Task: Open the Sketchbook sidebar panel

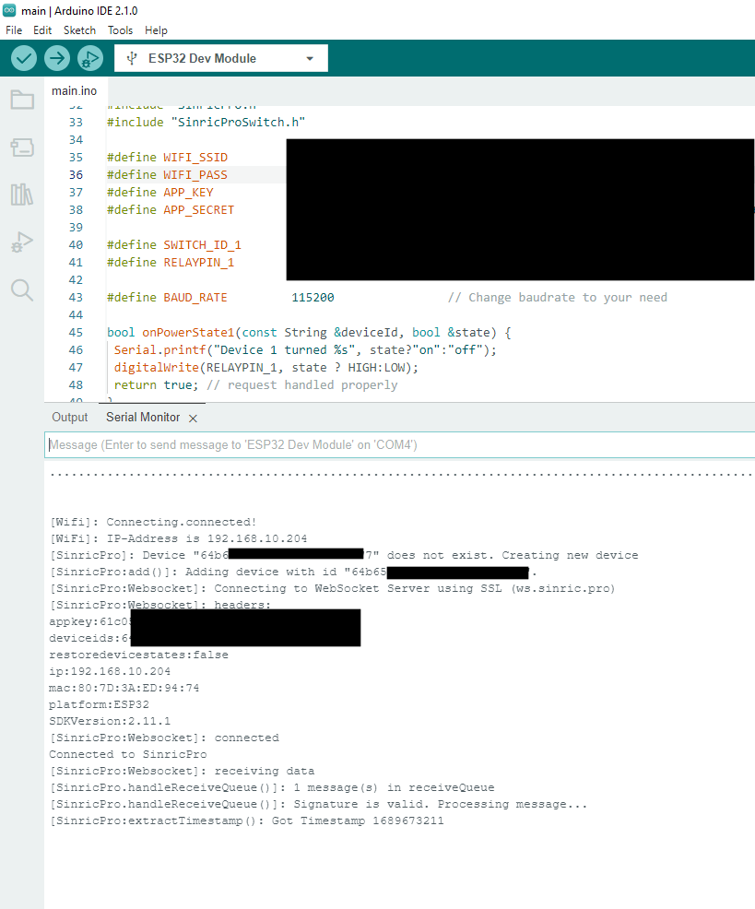Action: tap(21, 100)
